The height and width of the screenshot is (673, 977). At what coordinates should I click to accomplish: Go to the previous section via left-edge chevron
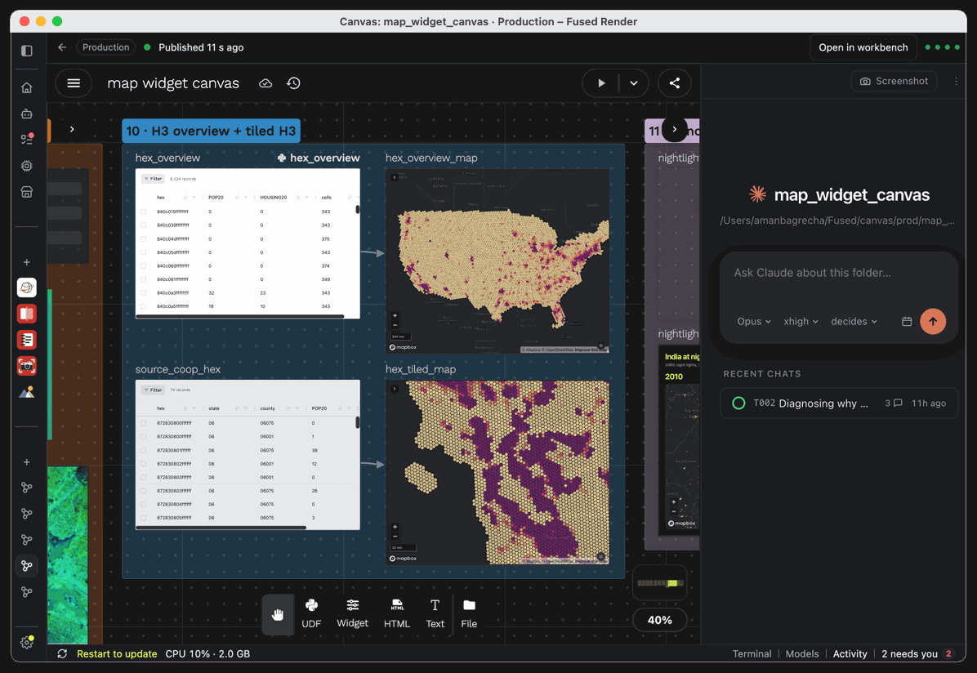[x=72, y=129]
